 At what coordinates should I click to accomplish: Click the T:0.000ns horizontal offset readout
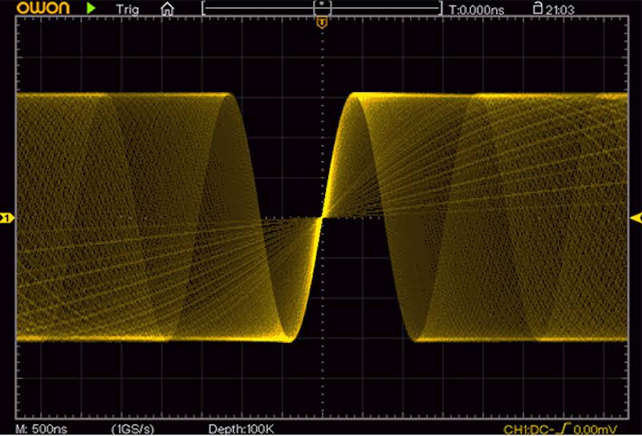point(477,10)
